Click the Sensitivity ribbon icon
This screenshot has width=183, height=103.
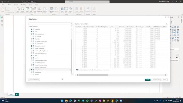tap(88, 9)
